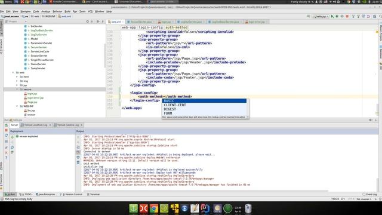The width and height of the screenshot is (382, 215).
Task: Click the green anchor dock icon
Action: [133, 208]
